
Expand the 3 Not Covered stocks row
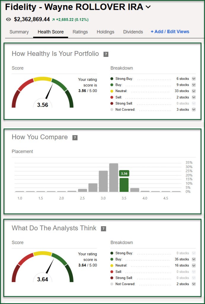tap(193, 110)
